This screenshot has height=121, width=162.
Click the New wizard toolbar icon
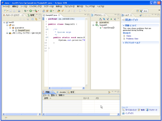[5, 11]
